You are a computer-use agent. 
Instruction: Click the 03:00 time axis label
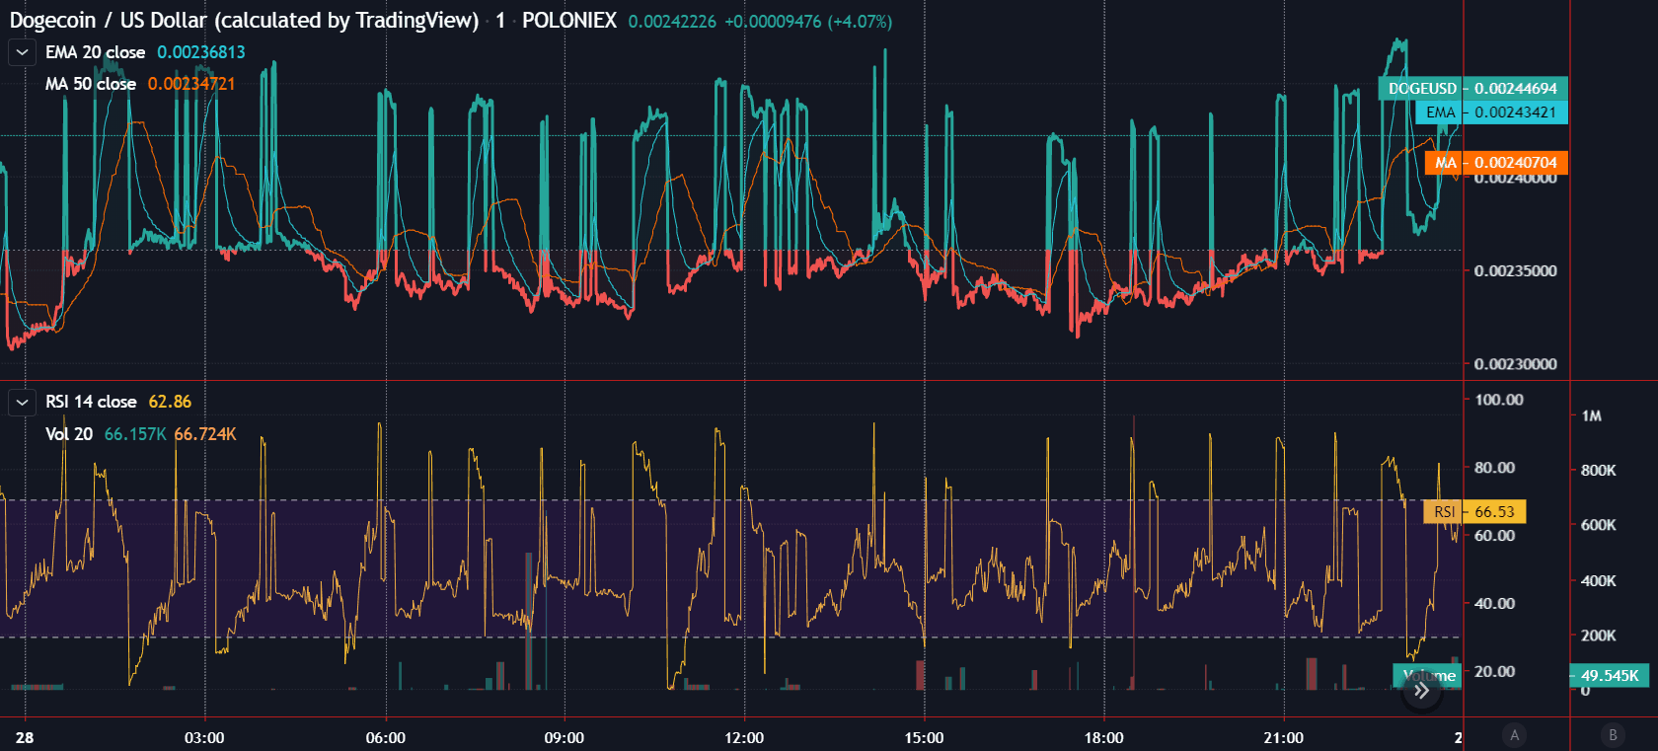click(204, 737)
